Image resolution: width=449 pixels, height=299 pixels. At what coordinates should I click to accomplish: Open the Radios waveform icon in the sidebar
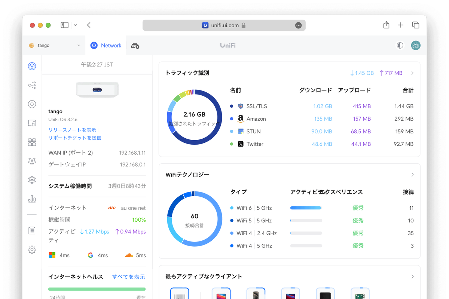32,161
